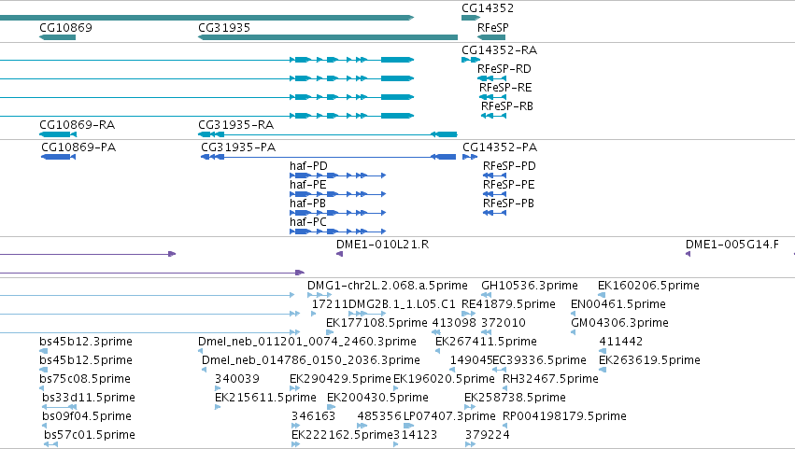The height and width of the screenshot is (449, 795).
Task: Select EK196020.5prime EST label
Action: [x=444, y=380]
